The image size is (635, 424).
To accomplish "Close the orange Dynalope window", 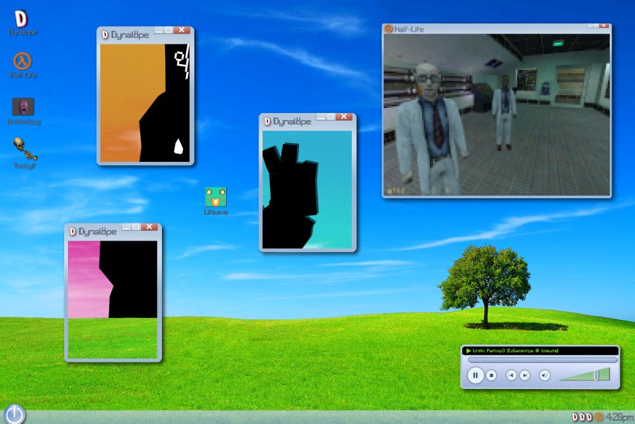I will (182, 30).
